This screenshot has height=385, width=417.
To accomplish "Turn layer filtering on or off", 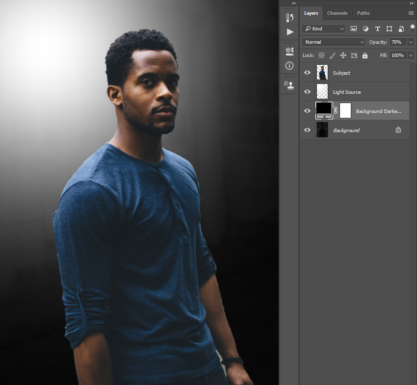I will point(413,28).
